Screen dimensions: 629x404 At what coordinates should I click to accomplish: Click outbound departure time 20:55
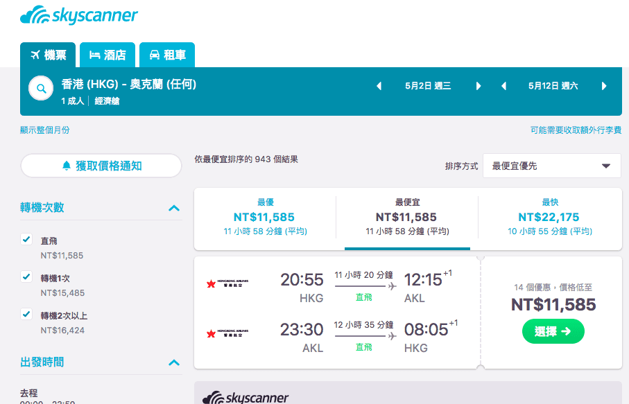[x=302, y=280]
